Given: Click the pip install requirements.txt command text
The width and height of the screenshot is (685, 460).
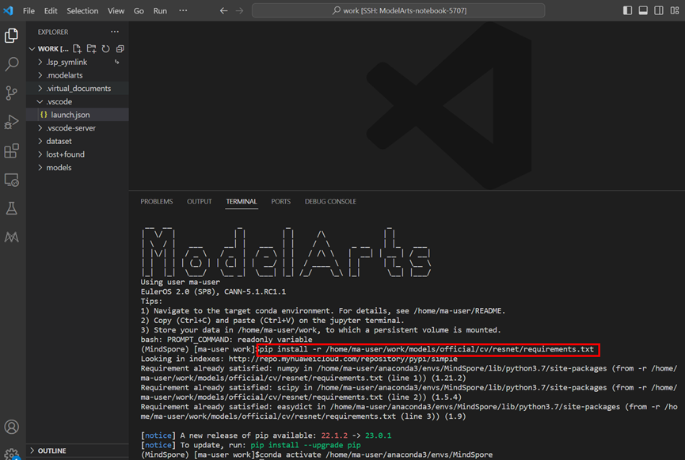Looking at the screenshot, I should click(x=427, y=349).
